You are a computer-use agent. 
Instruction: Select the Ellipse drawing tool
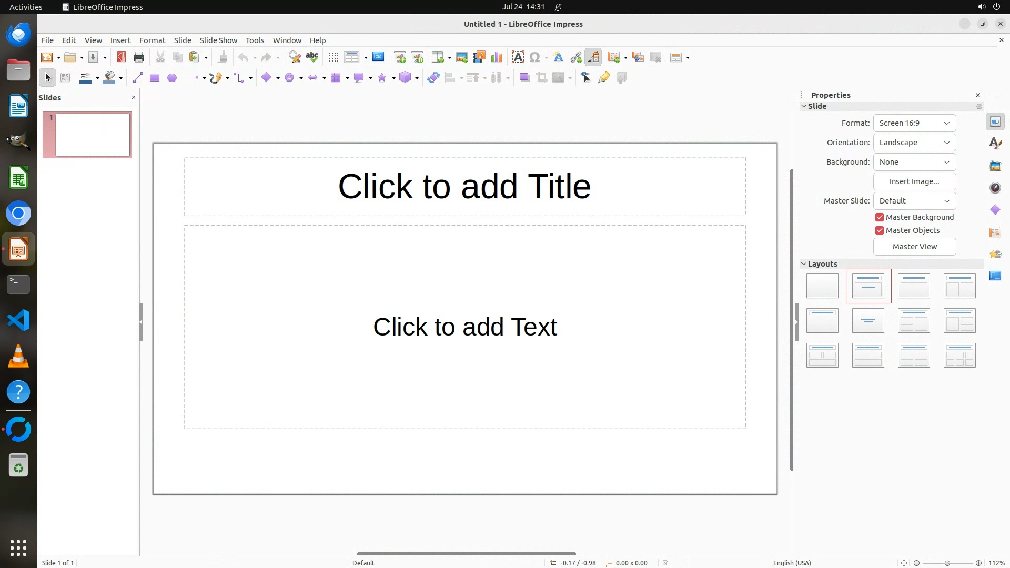point(172,78)
